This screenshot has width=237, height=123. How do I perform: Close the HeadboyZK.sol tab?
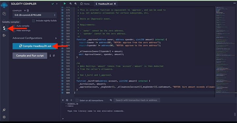(x=115, y=4)
